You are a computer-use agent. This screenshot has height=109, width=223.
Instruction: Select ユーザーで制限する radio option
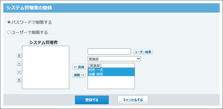(9, 33)
